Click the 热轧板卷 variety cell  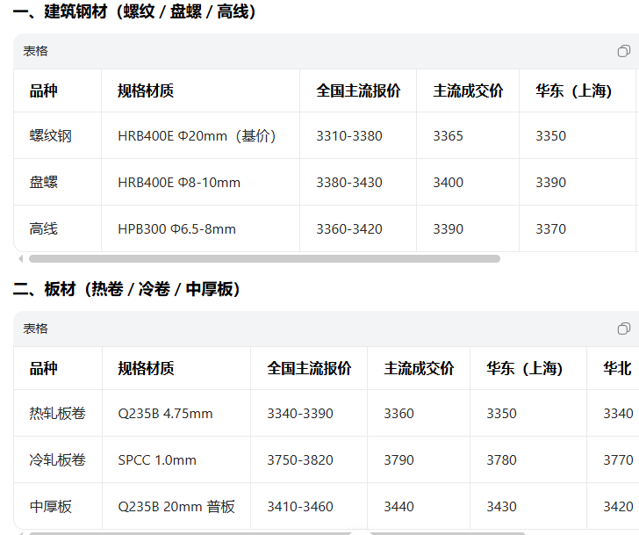coord(57,414)
